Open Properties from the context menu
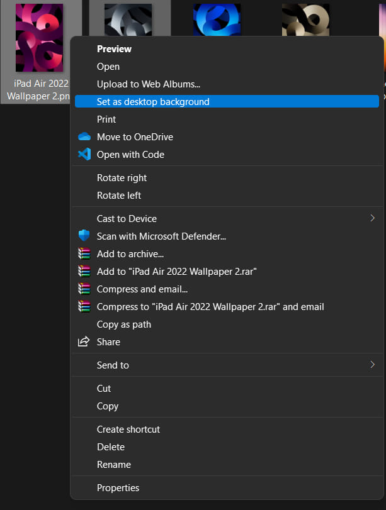386x510 pixels. 227,488
